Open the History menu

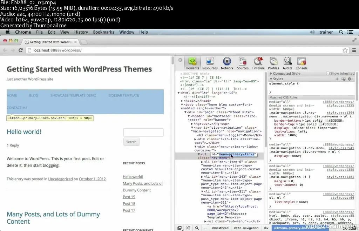click(81, 32)
